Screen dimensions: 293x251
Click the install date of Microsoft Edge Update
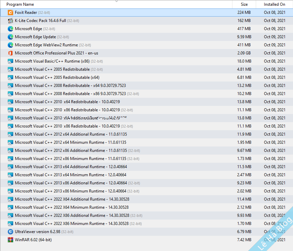pos(274,37)
